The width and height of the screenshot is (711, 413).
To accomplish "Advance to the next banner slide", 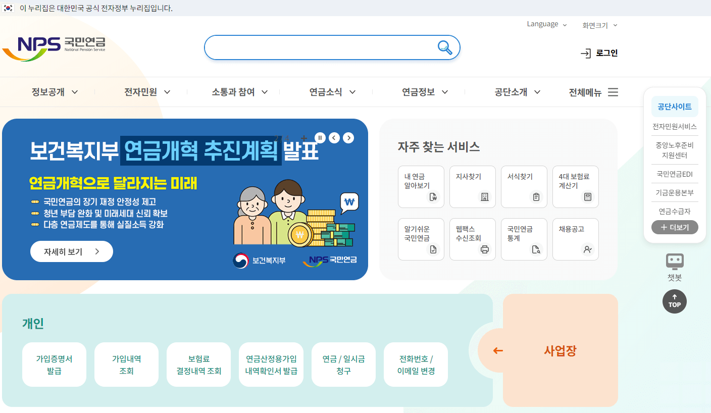I will pos(348,137).
